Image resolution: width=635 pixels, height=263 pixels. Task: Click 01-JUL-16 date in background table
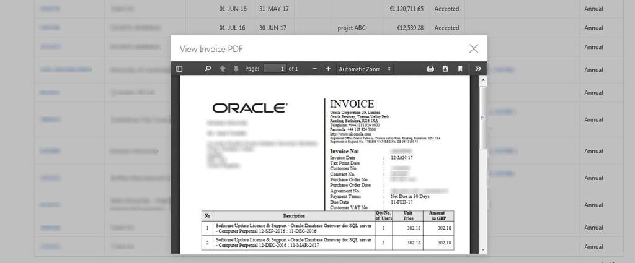tap(232, 28)
